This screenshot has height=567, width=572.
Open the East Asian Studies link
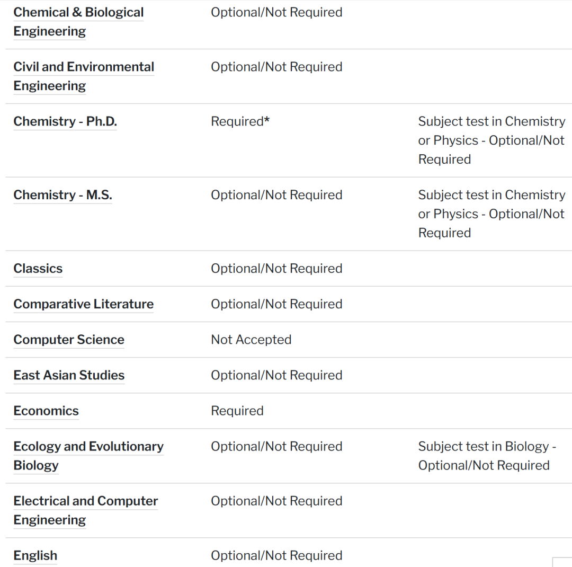pyautogui.click(x=69, y=376)
